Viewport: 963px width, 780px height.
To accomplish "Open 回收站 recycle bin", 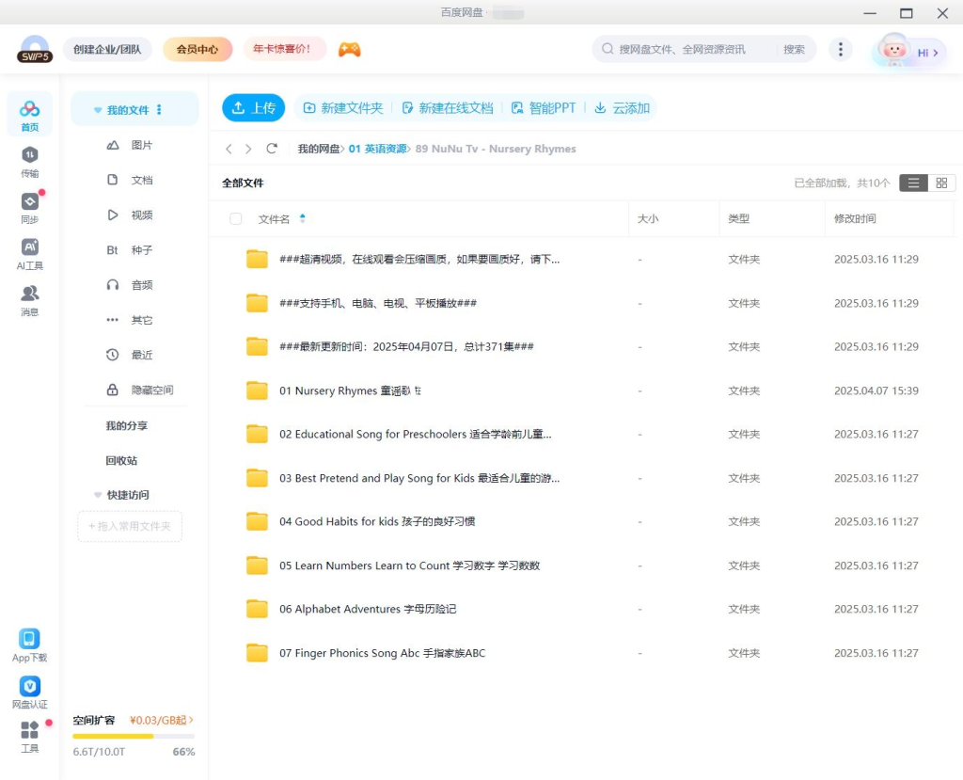I will (x=121, y=461).
